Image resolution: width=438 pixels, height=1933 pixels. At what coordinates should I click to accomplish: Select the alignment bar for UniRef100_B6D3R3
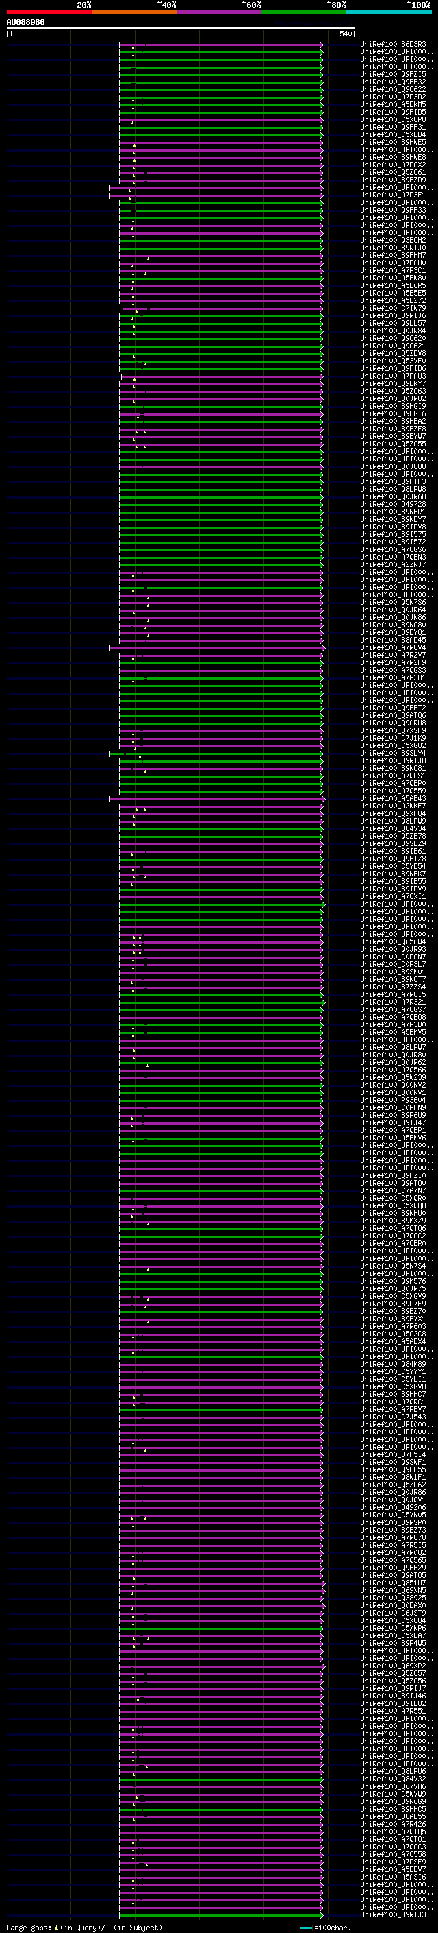tap(221, 45)
